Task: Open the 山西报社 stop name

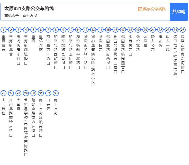Action: [x=4, y=106]
